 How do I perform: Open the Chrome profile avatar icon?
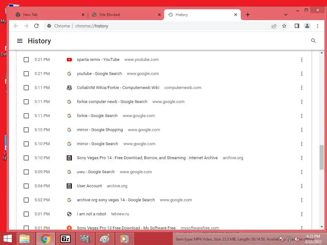pyautogui.click(x=307, y=26)
